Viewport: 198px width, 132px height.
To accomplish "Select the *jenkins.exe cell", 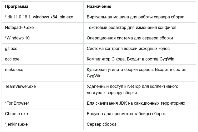I will (x=43, y=124).
